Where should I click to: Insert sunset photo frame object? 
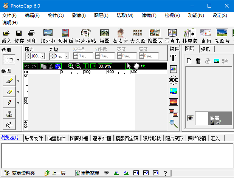coord(174,102)
